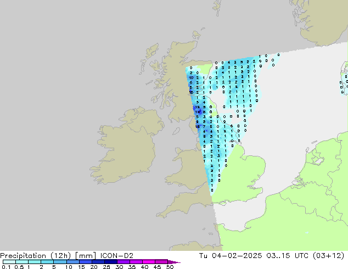The width and height of the screenshot is (348, 269).
Task: Click the 'Precipitation (12h) [mm] ICON-D2' title
Action: point(66,256)
